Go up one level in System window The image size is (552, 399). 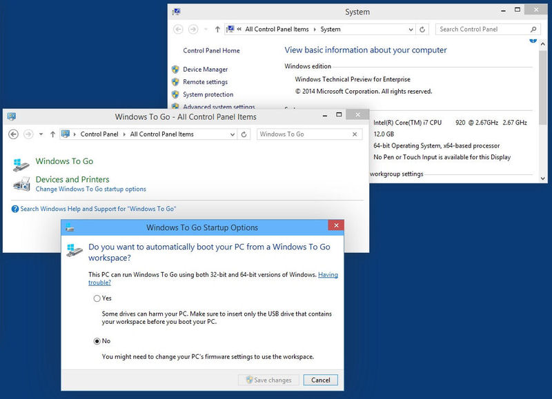pyautogui.click(x=217, y=29)
